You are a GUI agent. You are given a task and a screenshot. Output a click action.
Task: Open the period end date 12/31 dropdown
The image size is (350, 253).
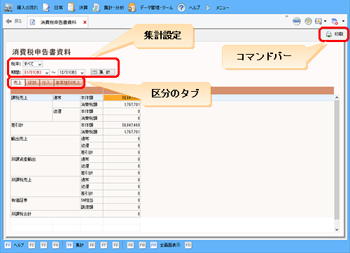point(71,73)
